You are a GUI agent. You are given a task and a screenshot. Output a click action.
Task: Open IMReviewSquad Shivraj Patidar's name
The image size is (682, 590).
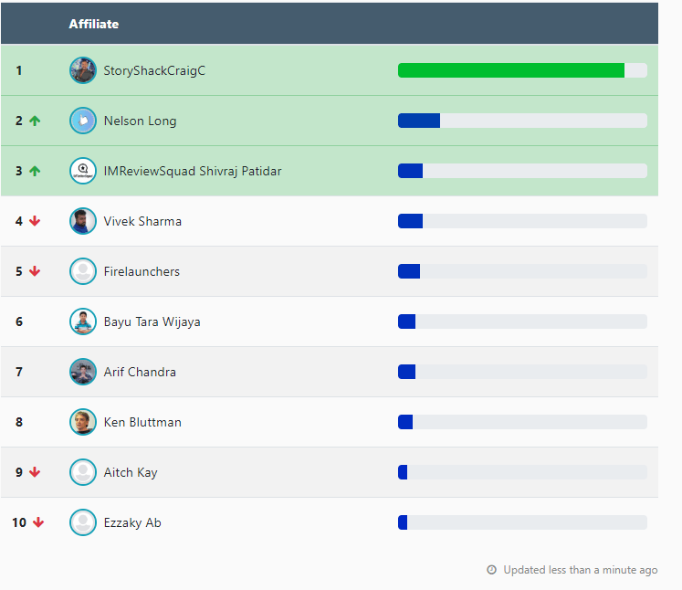pyautogui.click(x=193, y=171)
